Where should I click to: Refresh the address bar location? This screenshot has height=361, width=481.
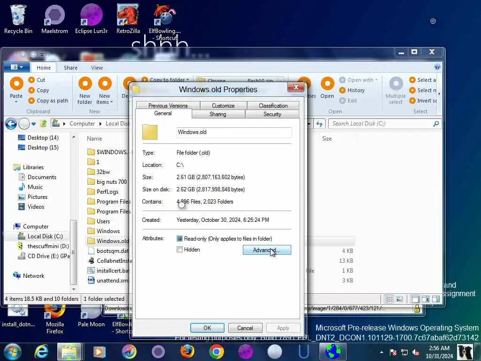click(319, 124)
